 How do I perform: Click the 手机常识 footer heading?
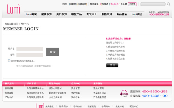click(x=31, y=83)
